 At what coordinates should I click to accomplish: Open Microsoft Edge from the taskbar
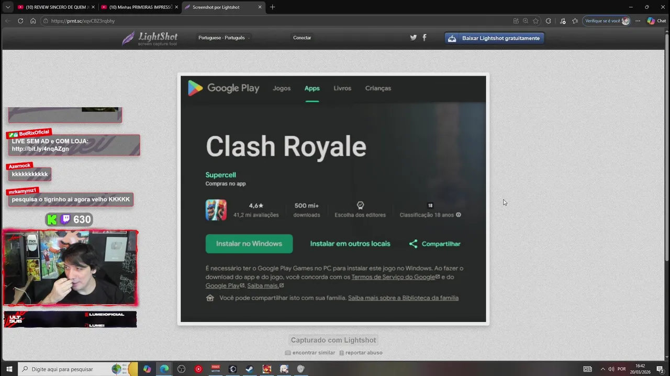pos(164,369)
